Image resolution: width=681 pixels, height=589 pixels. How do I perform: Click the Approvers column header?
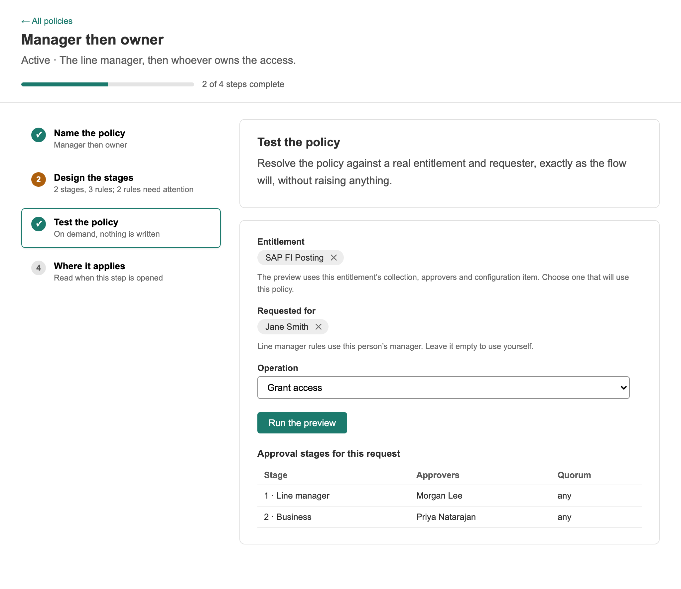[x=438, y=475]
